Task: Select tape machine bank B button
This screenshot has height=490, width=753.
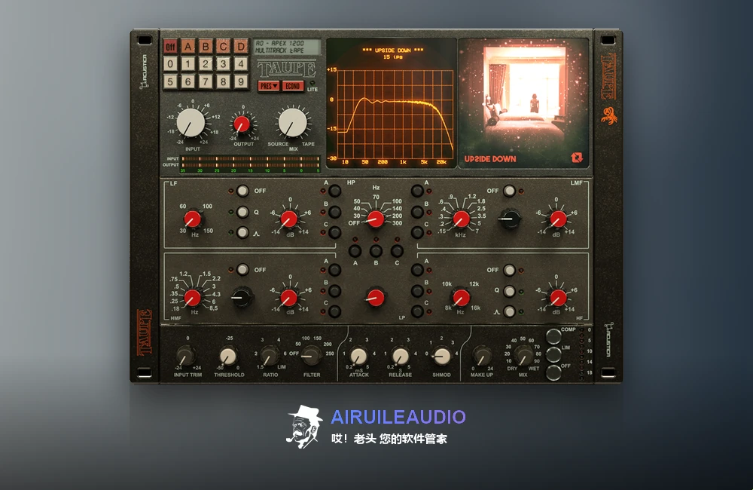Action: [206, 47]
